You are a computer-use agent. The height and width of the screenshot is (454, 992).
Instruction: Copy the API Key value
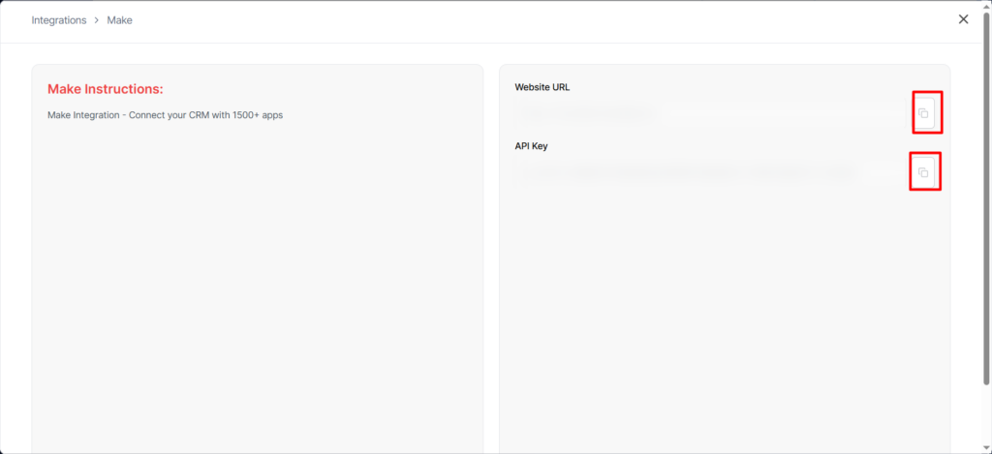click(x=923, y=172)
